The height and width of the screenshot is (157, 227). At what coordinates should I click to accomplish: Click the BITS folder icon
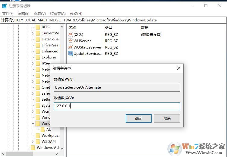point(38,27)
